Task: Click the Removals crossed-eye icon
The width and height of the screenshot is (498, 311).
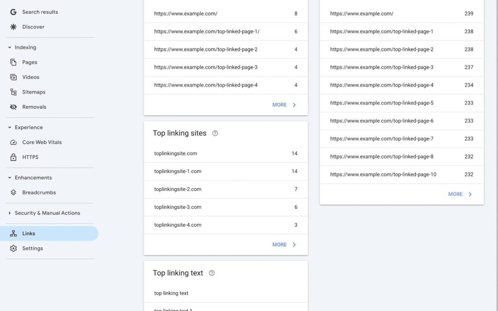Action: [13, 107]
